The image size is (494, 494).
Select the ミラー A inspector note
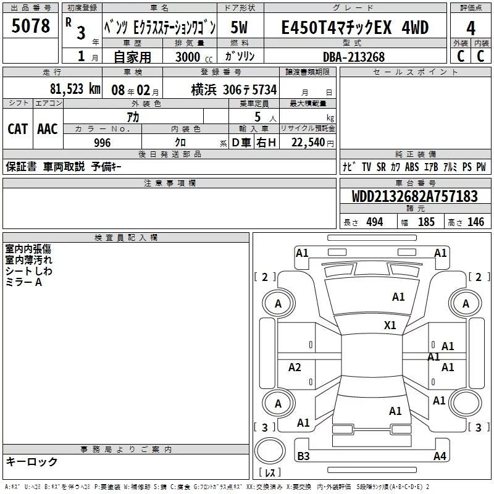tap(23, 282)
